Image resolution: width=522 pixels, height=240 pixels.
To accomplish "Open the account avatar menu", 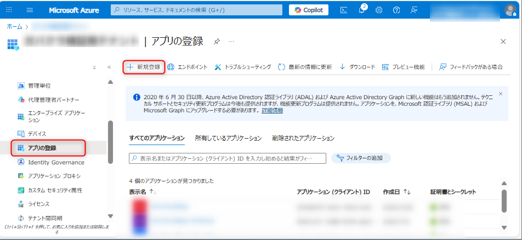I will pos(510,10).
